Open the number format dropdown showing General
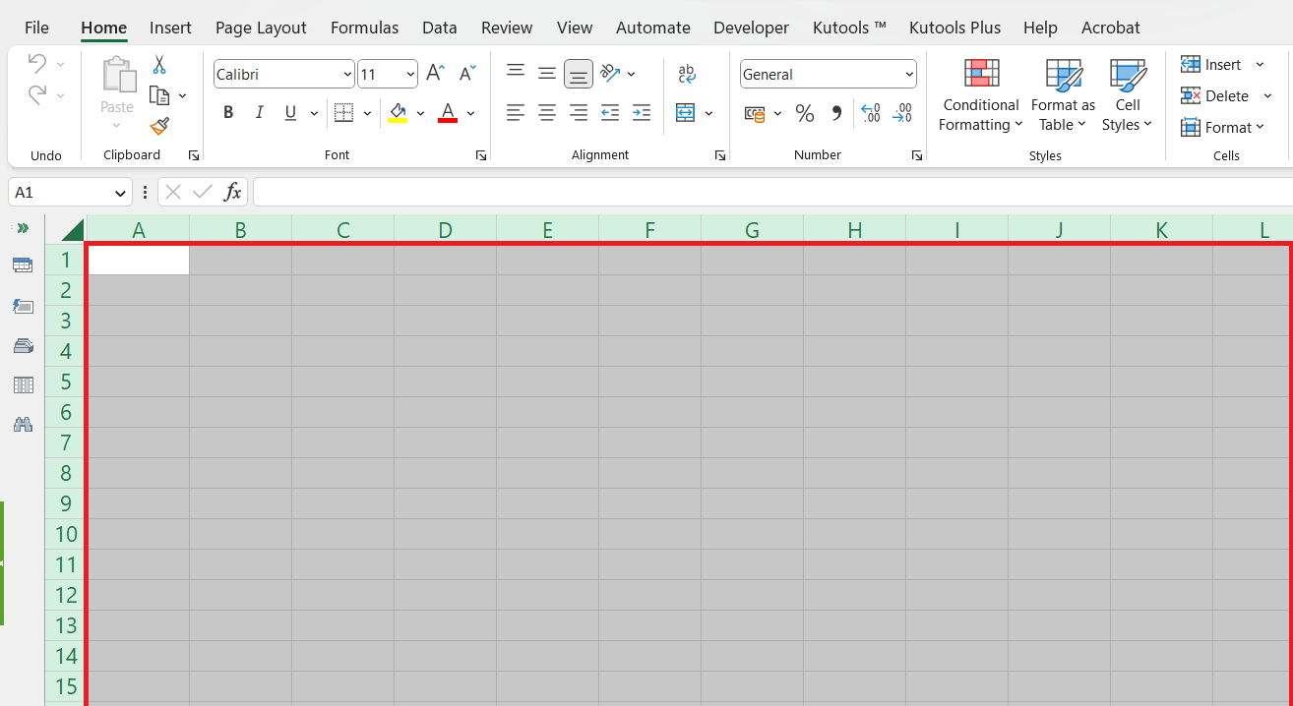The height and width of the screenshot is (706, 1293). pyautogui.click(x=828, y=74)
